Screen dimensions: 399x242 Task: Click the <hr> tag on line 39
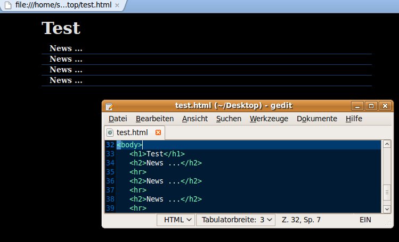point(138,208)
